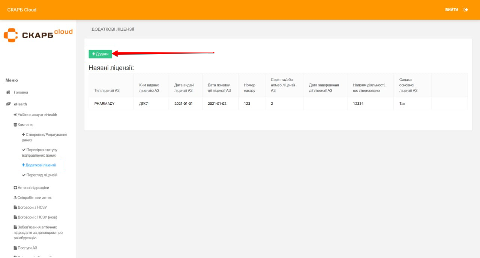Open Перегляд ліцензій page

tap(41, 175)
